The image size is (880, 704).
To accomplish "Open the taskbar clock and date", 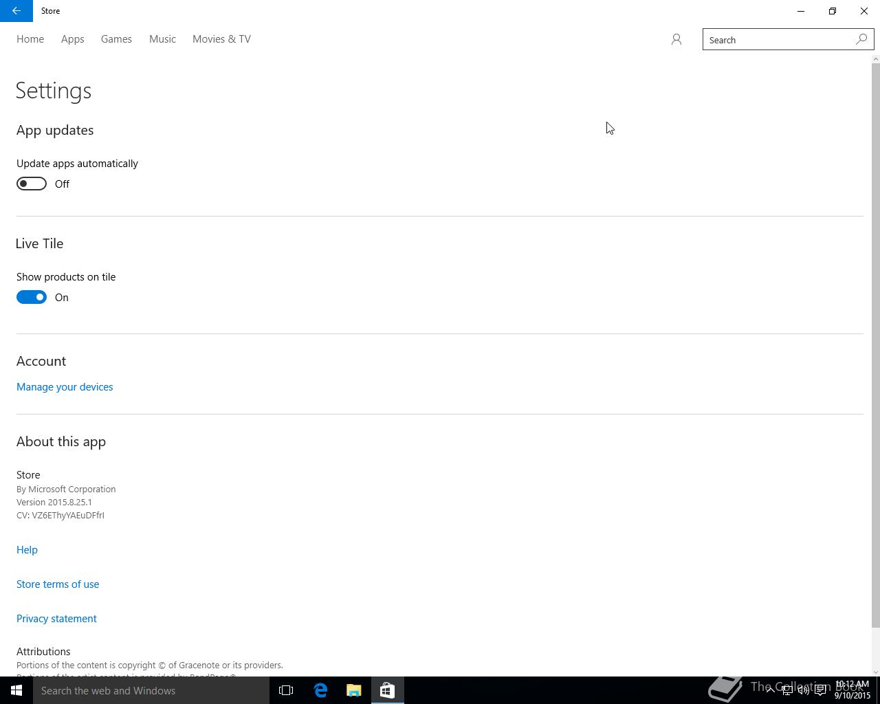I will 852,690.
